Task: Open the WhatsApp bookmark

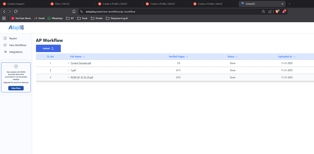Action: (x=55, y=18)
